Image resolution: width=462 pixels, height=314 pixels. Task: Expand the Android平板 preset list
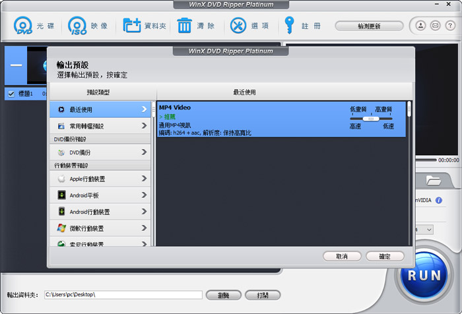click(x=144, y=195)
